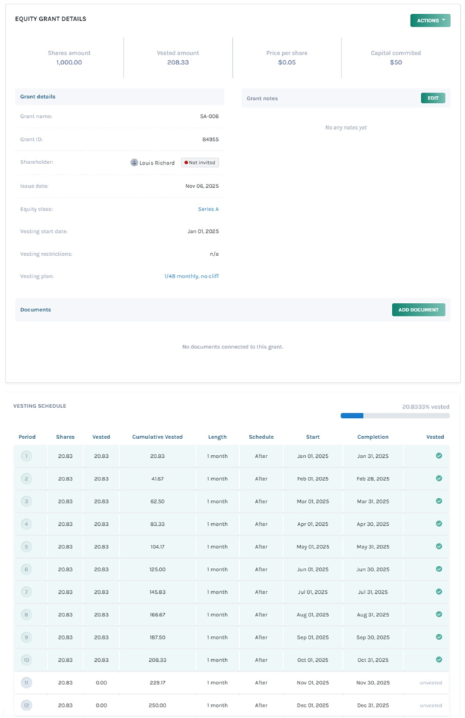Click the Capital commited $50 value

396,62
